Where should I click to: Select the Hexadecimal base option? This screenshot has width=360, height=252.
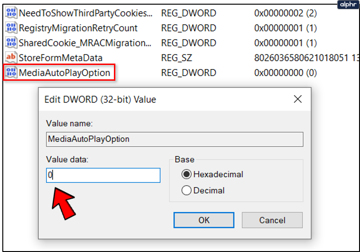pos(187,174)
